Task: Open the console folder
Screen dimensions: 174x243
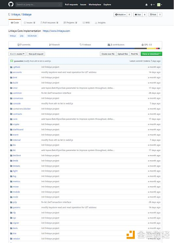Action: pos(17,104)
